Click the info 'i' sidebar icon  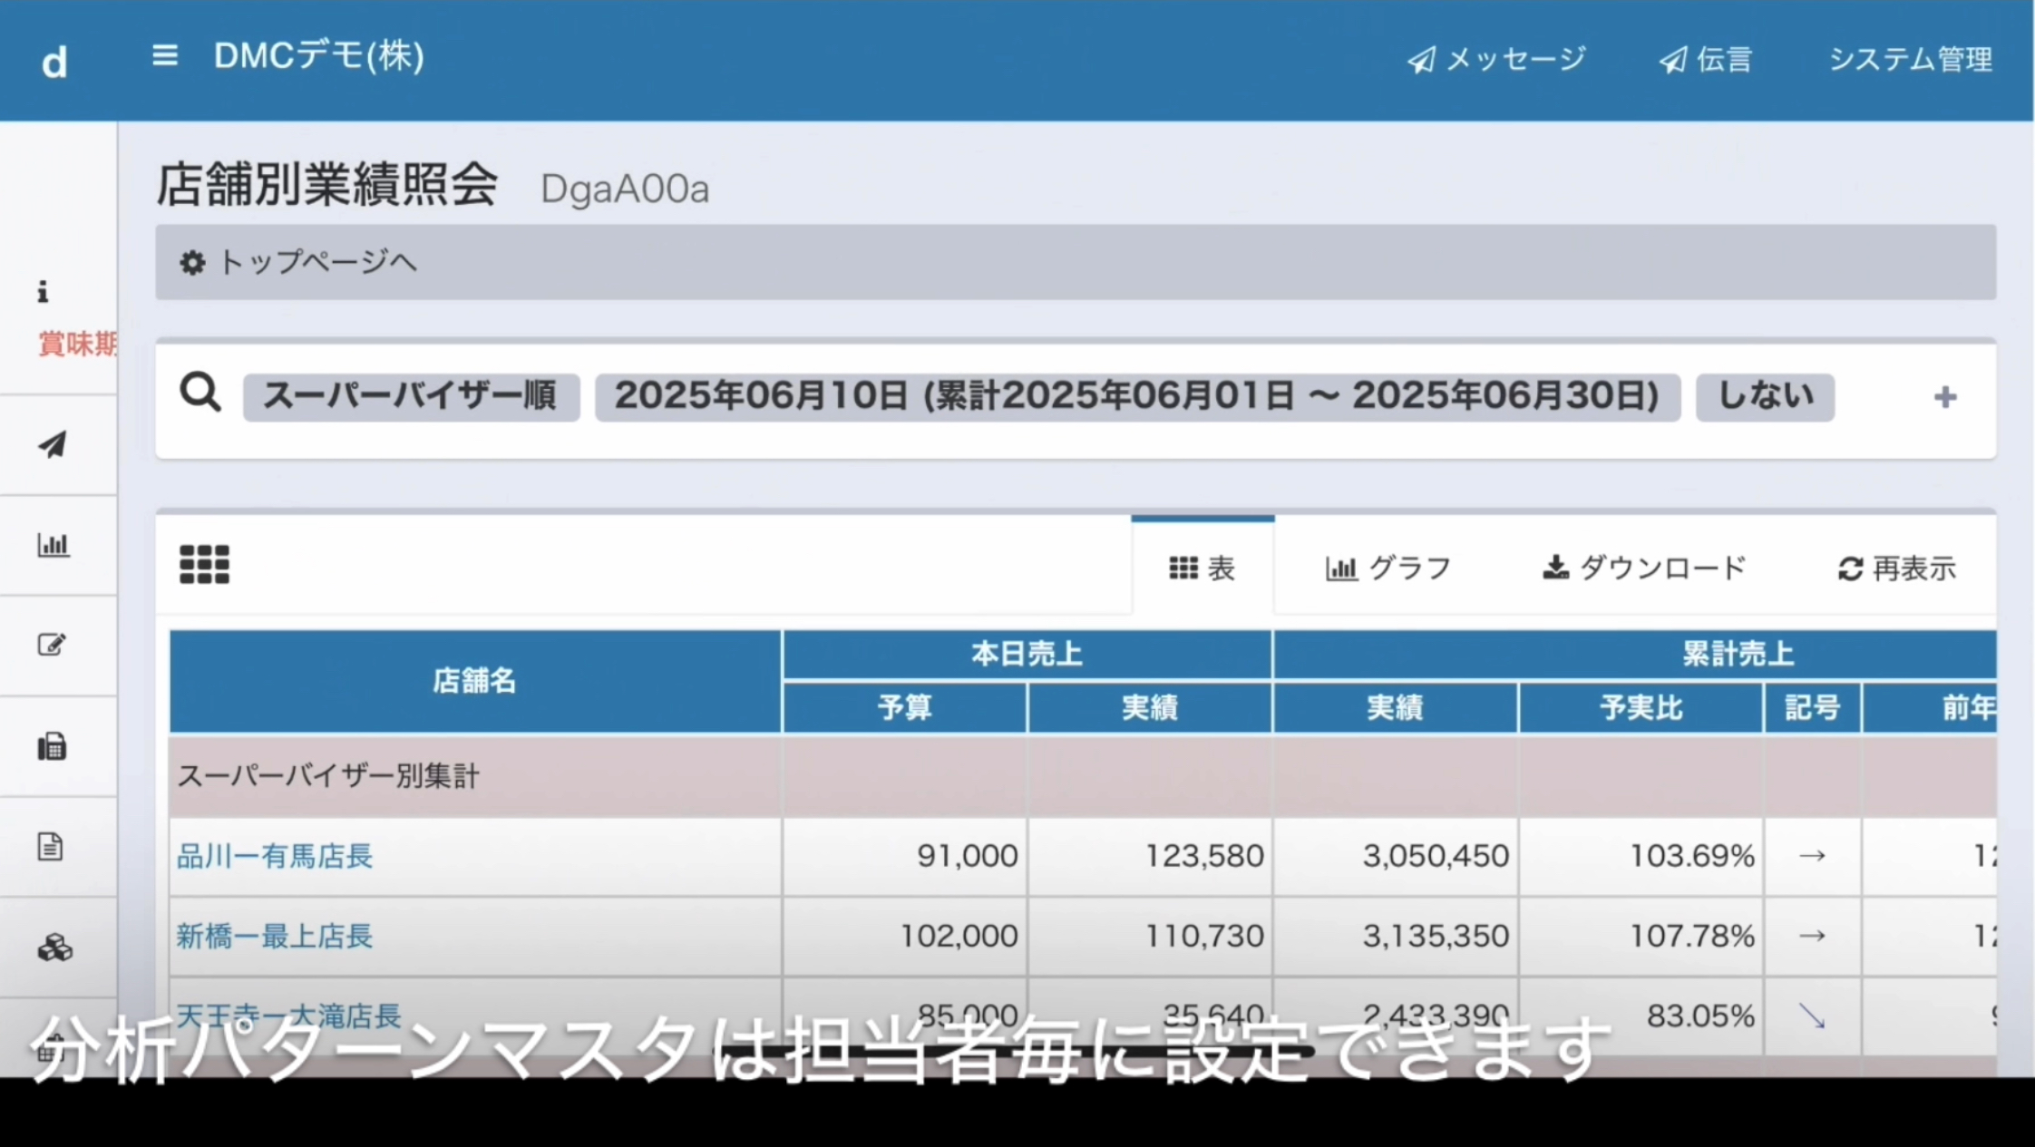pos(43,292)
